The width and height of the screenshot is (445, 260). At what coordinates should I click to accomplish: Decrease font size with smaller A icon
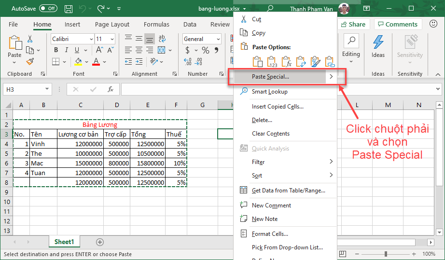(x=111, y=50)
